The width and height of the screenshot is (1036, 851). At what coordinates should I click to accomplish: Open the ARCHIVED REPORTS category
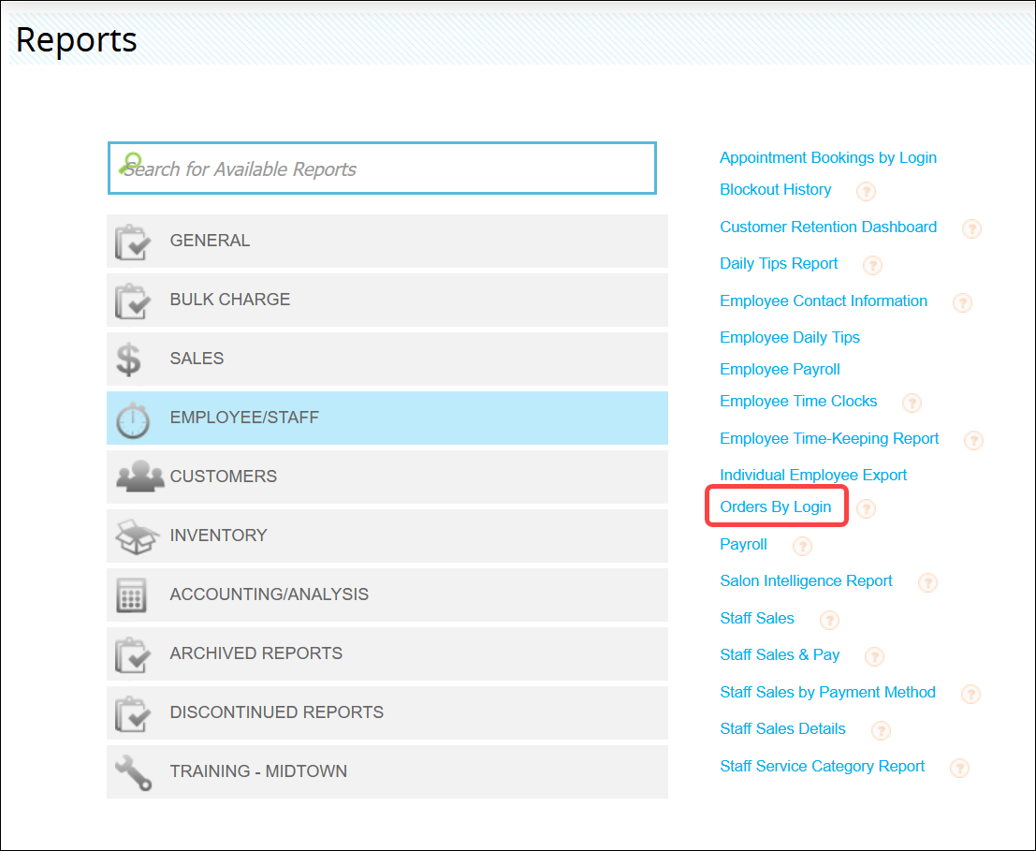click(387, 653)
